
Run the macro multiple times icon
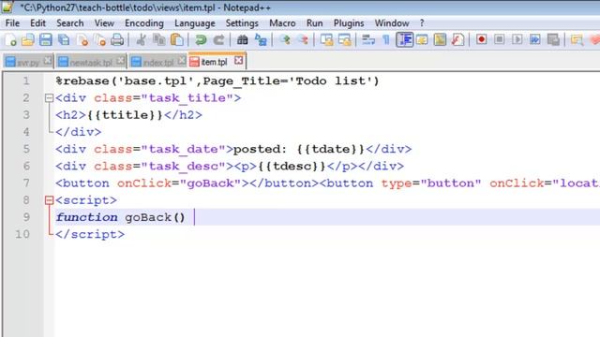pyautogui.click(x=535, y=39)
